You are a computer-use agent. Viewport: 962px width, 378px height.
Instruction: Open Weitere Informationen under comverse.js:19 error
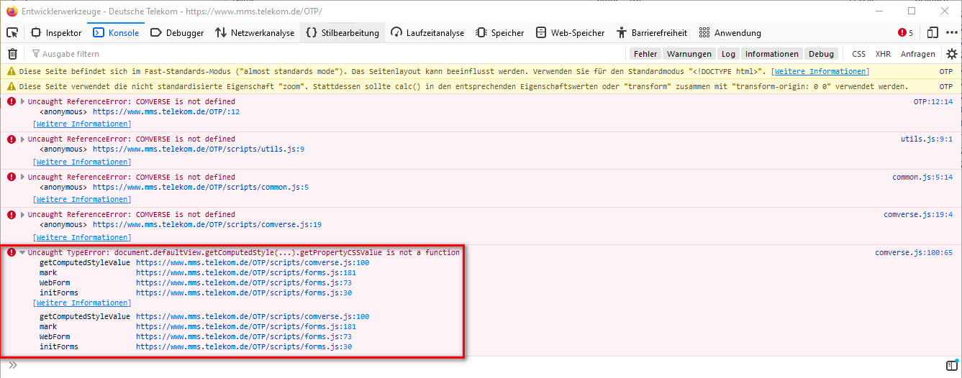(x=82, y=237)
